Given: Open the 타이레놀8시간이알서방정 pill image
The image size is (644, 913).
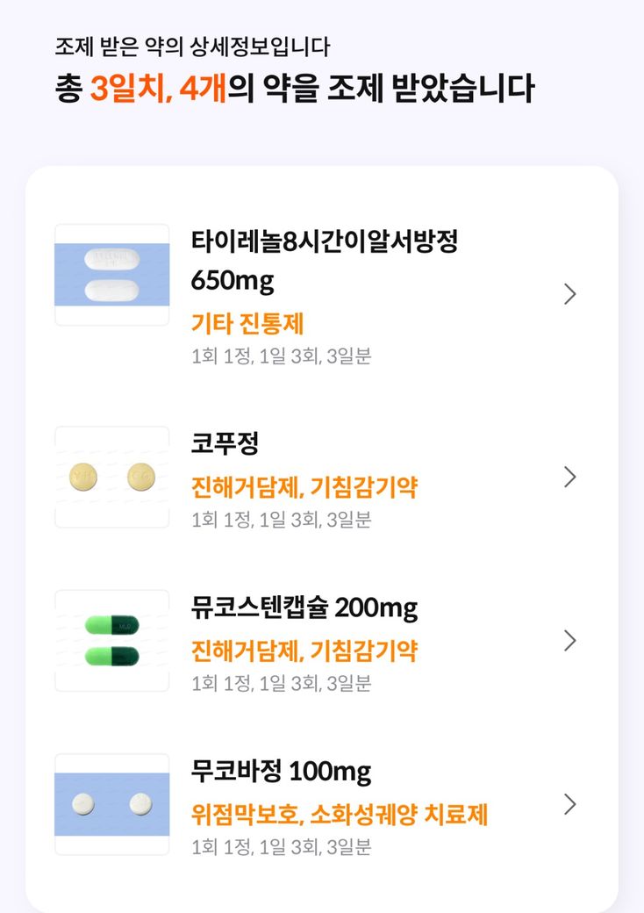Looking at the screenshot, I should (x=112, y=275).
